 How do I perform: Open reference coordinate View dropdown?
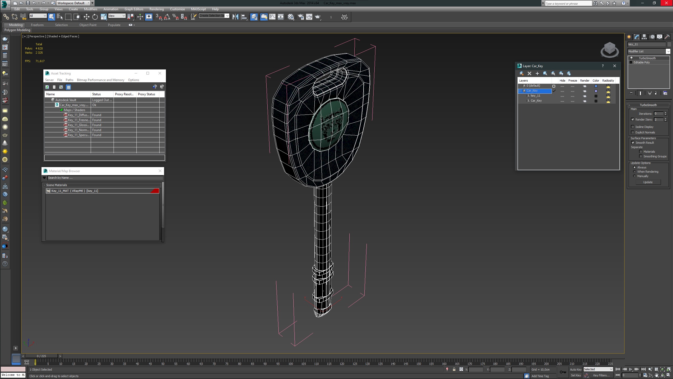coord(117,16)
